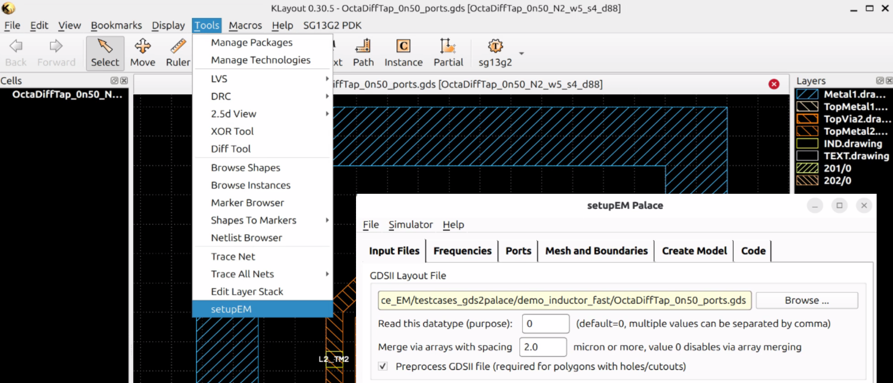The image size is (893, 383).
Task: Choose the Ruler tool
Action: 178,53
